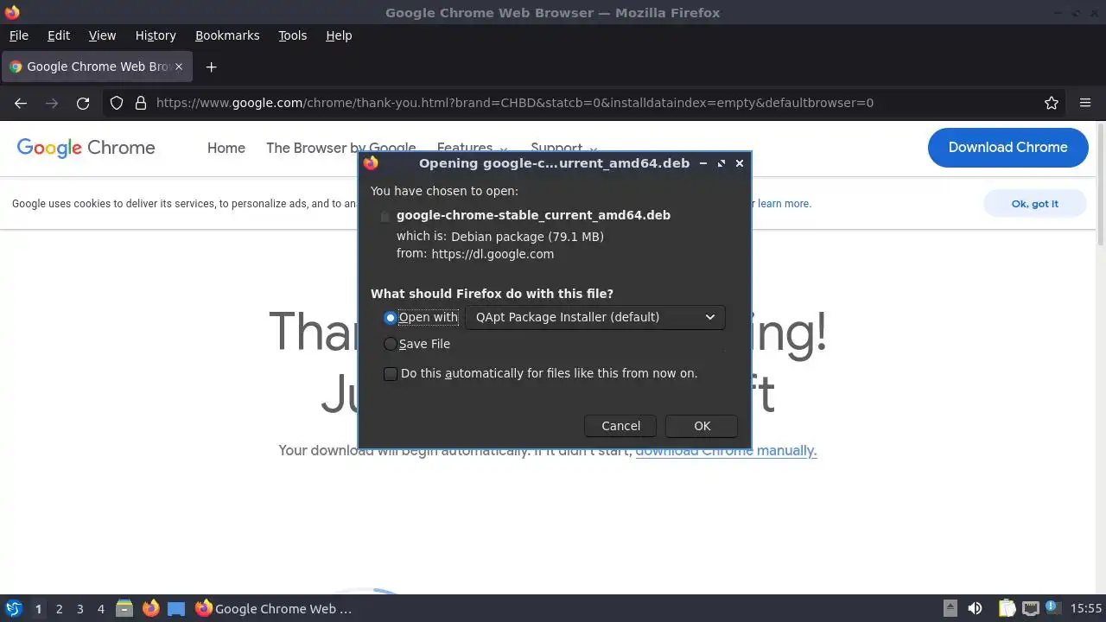
Task: Open the History menu
Action: click(156, 35)
